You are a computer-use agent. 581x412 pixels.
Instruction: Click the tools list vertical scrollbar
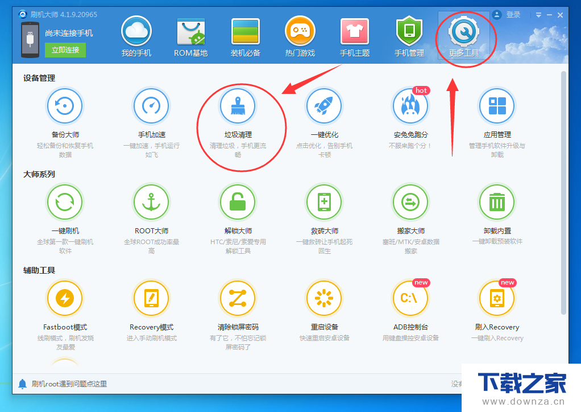click(563, 193)
